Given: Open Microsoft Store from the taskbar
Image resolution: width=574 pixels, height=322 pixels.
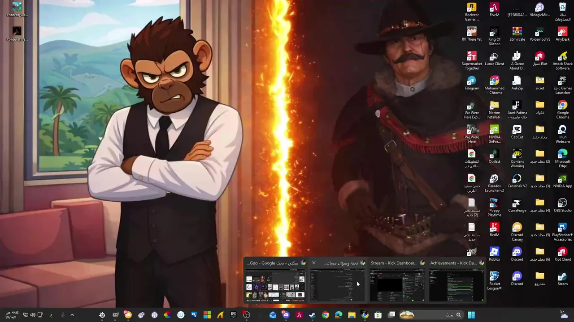Looking at the screenshot, I should [x=378, y=315].
